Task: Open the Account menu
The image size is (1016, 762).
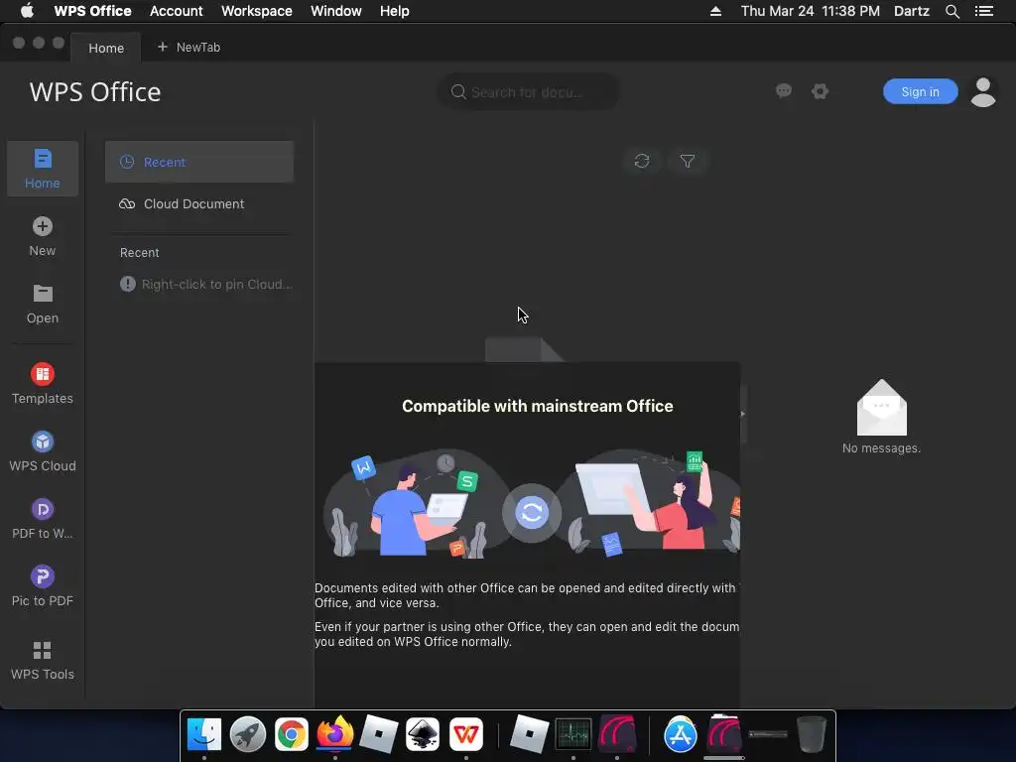Action: [x=177, y=11]
